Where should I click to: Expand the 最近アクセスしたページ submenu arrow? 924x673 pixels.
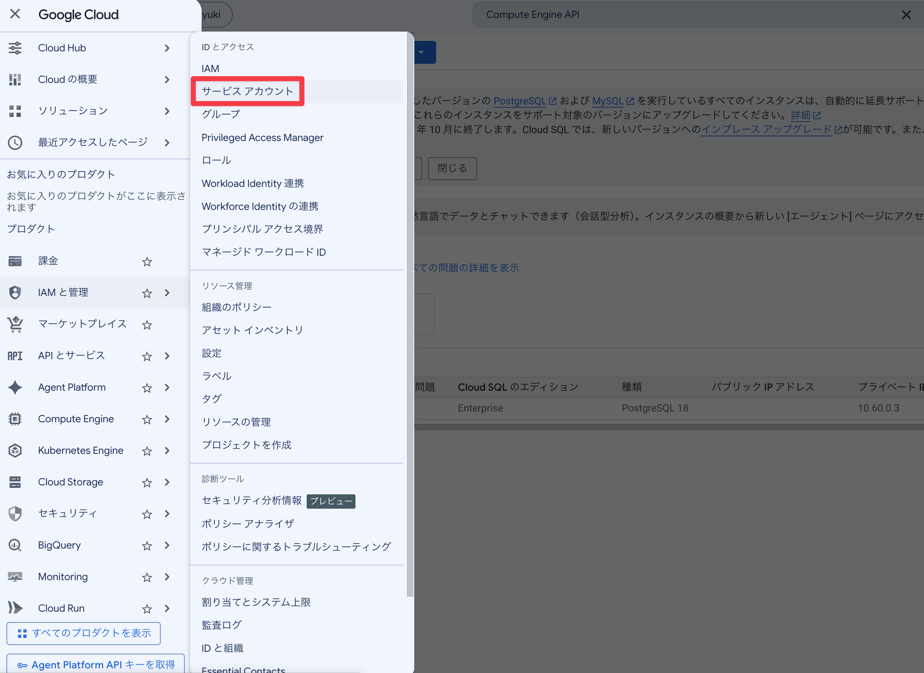coord(167,142)
